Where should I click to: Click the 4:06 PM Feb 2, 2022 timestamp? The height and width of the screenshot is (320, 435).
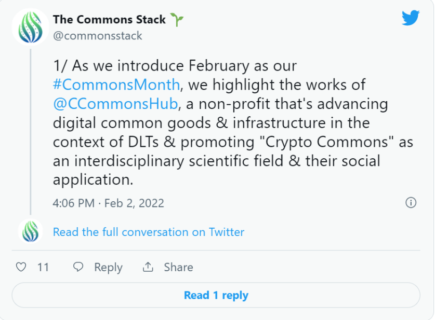tap(109, 203)
